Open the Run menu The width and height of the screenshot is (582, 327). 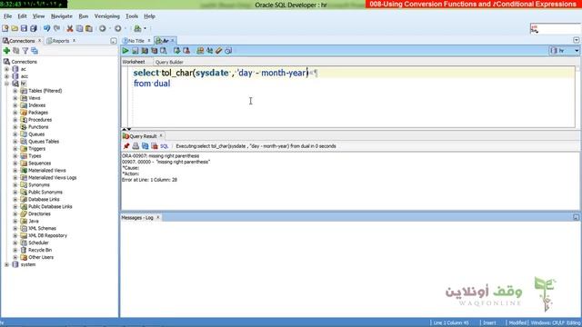click(84, 16)
